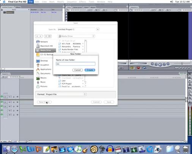Image resolution: width=192 pixels, height=154 pixels.
Task: Go to next edit in Canvas transport
Action: (x=168, y=64)
